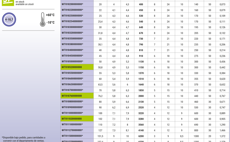Select reference code MT010630000000*
Viewport: 230px width, 142px height.
[x=72, y=84]
